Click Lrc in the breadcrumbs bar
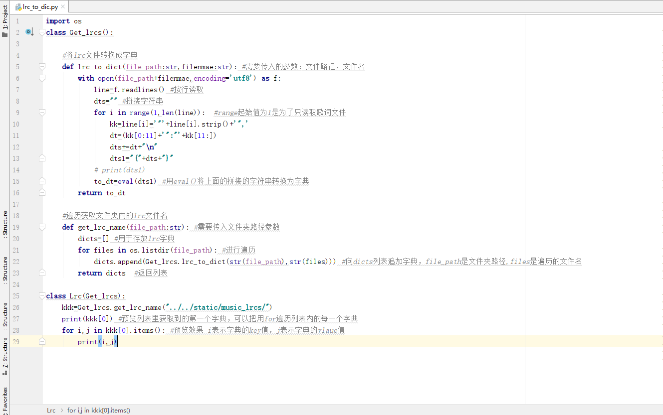The image size is (663, 415). (x=51, y=410)
